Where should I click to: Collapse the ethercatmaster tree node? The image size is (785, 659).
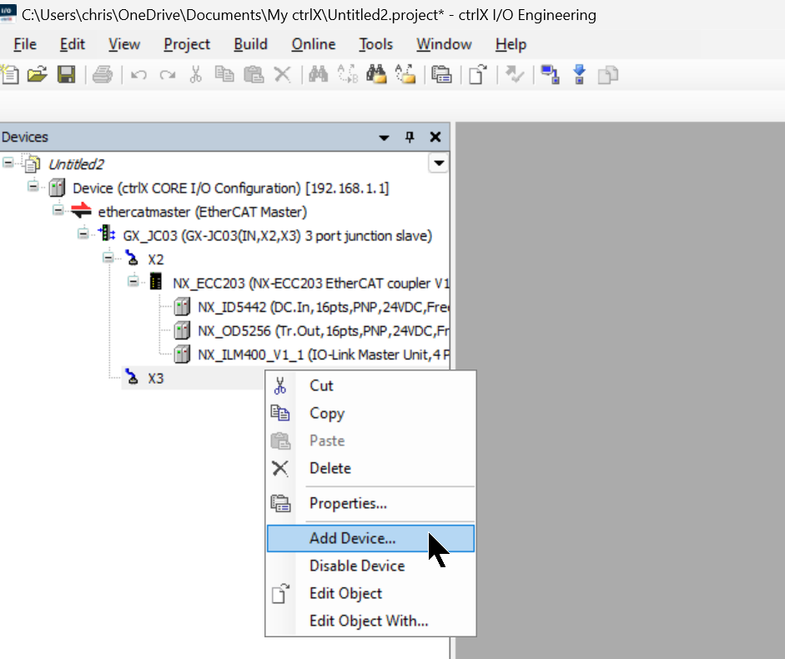tap(58, 210)
